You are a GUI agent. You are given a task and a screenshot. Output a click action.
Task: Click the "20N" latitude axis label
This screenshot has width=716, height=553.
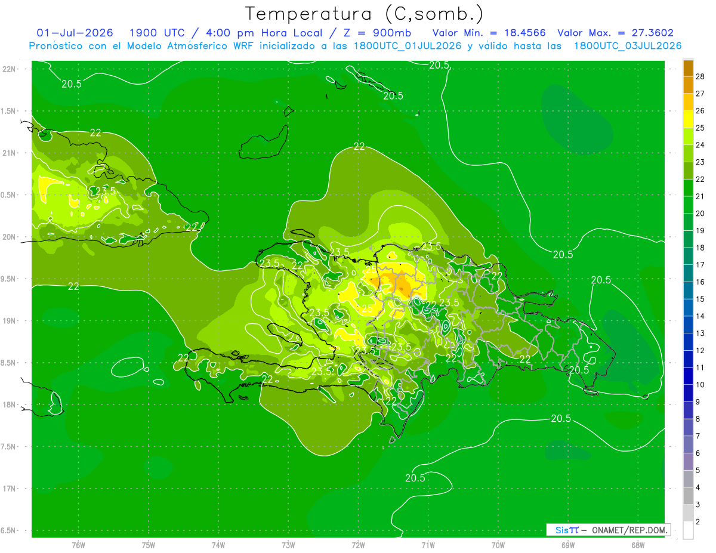click(9, 237)
